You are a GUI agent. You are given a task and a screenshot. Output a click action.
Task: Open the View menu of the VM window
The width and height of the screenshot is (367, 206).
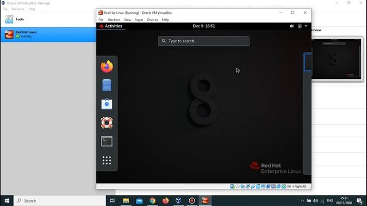point(127,20)
